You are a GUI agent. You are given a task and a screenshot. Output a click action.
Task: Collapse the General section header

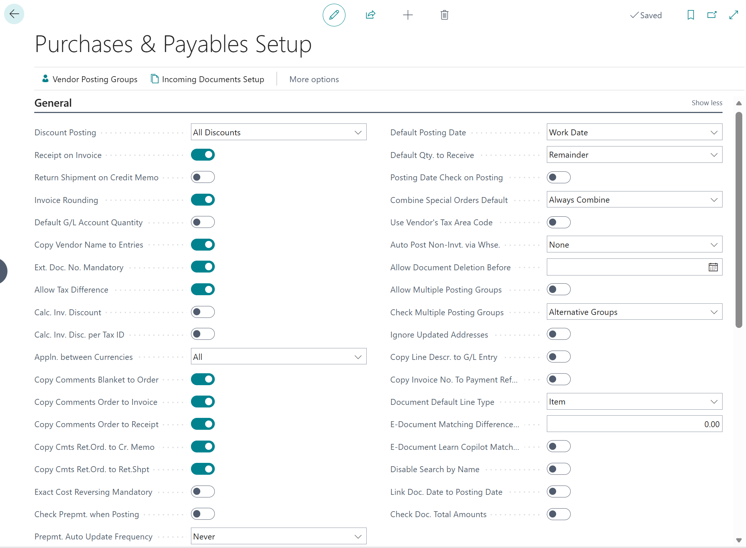pyautogui.click(x=53, y=103)
